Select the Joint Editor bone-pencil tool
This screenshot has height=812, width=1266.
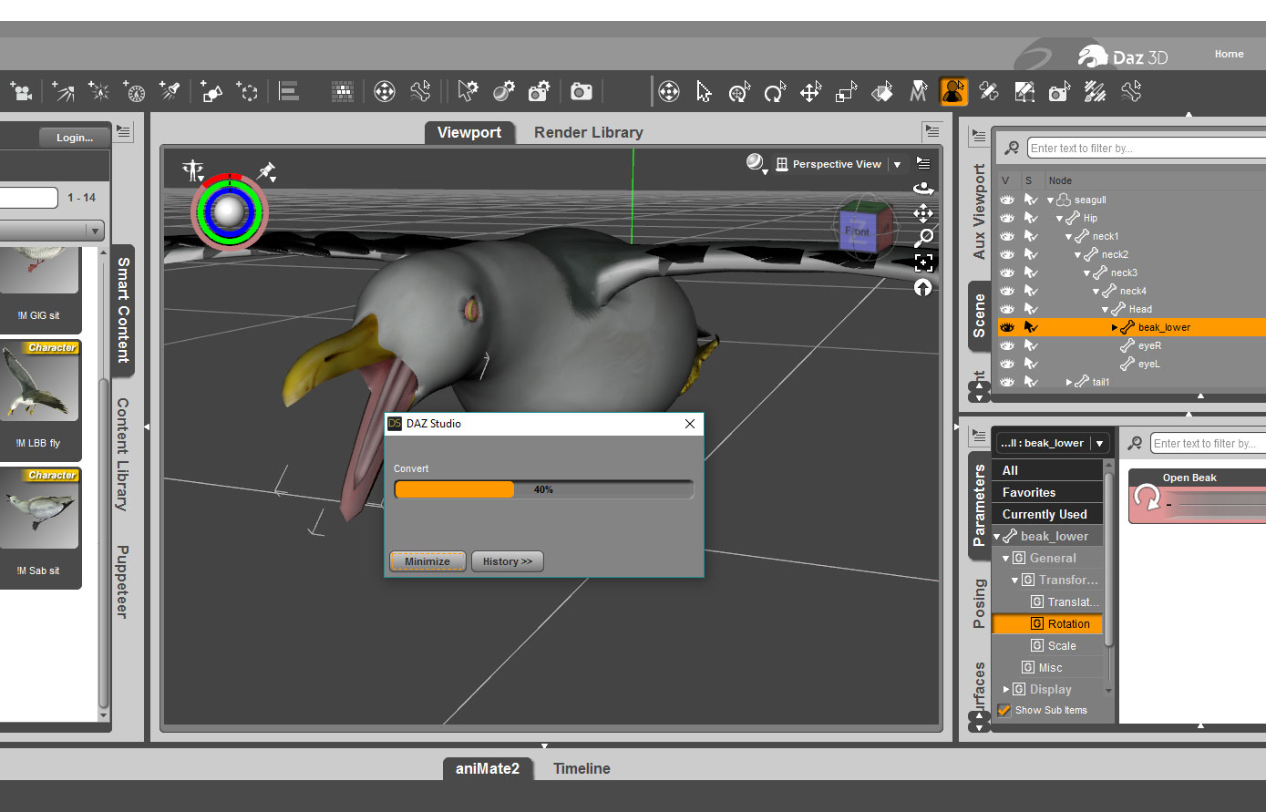(989, 91)
